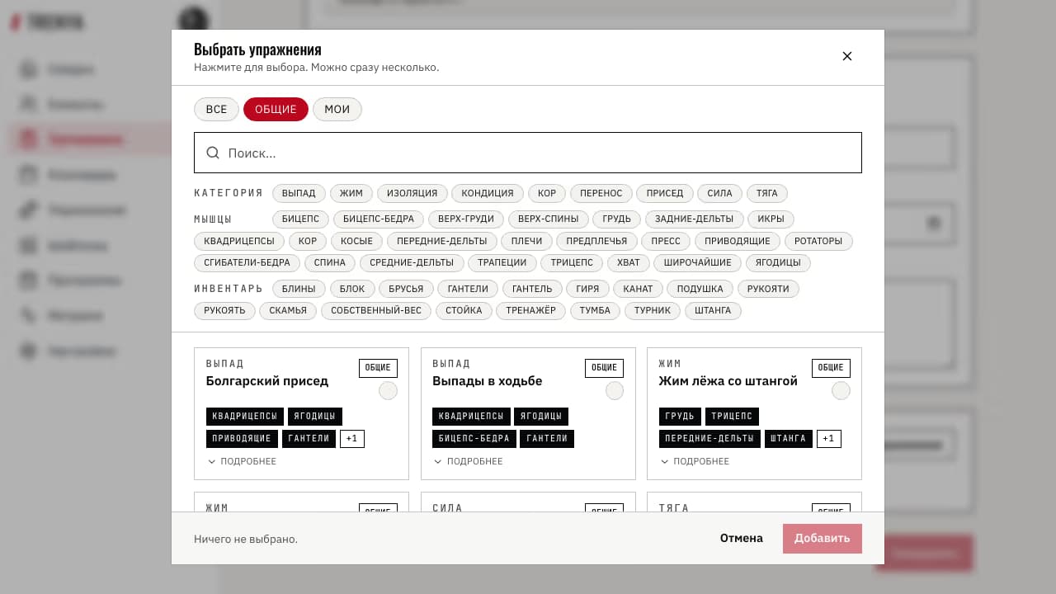
Task: Tick the select circle on Выпады в ходьбе
Action: coord(615,391)
